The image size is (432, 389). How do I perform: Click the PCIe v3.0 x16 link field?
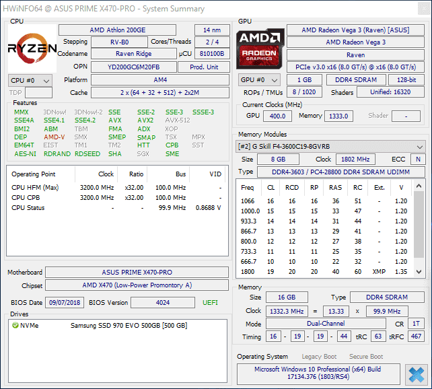point(355,67)
